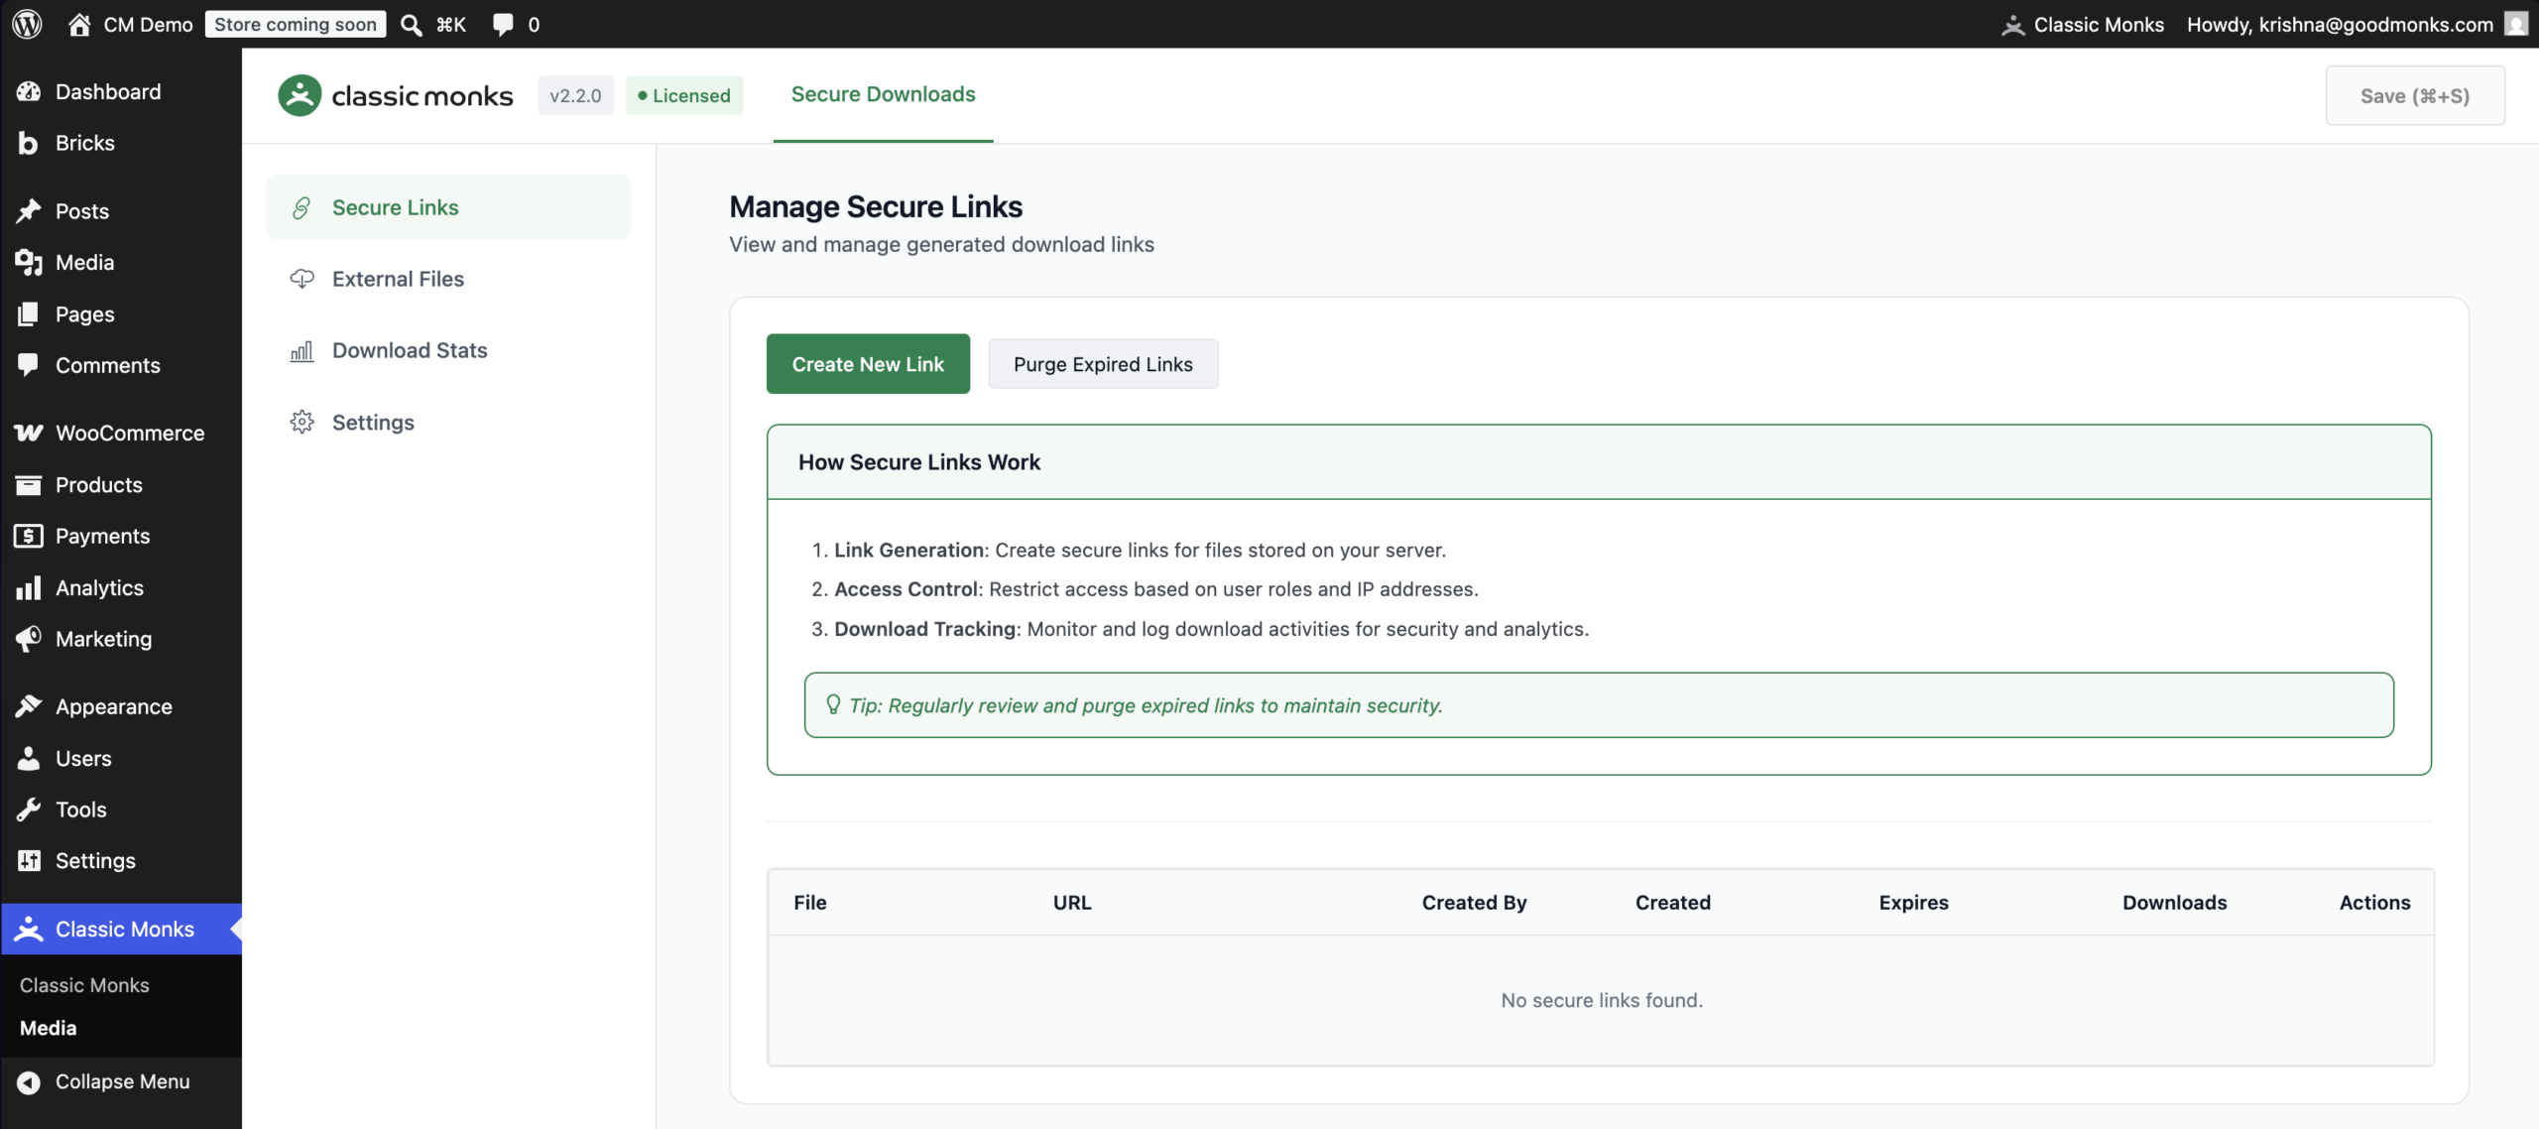Open plugin Settings section

click(448, 422)
